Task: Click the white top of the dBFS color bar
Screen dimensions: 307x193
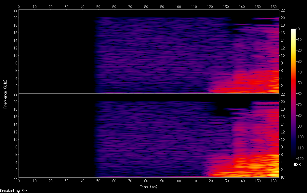Action: pyautogui.click(x=293, y=30)
